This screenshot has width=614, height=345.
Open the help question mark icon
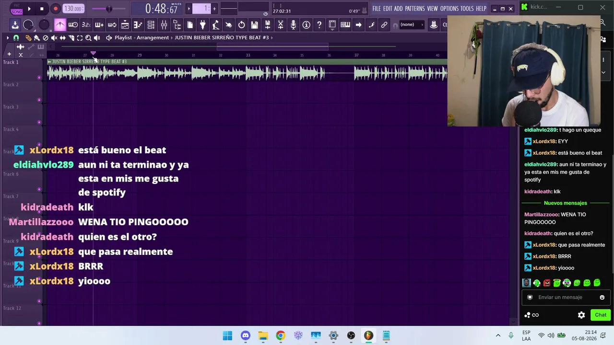(319, 25)
